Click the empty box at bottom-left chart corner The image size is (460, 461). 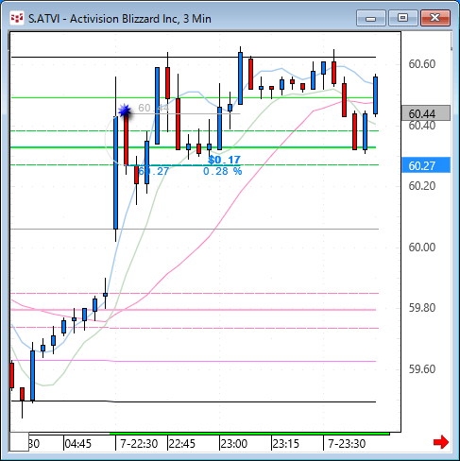[x=19, y=442]
